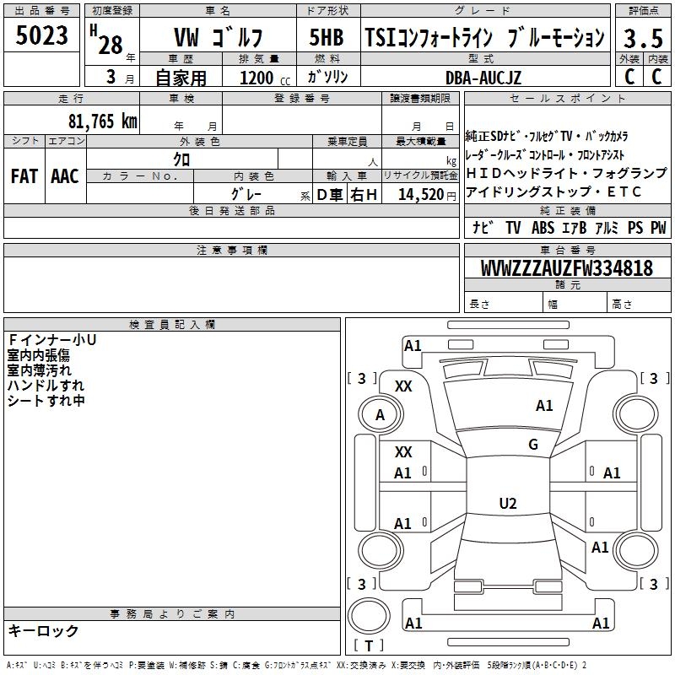Click inspector note シートすれ中
Screen dimensions: 675x675
click(46, 400)
